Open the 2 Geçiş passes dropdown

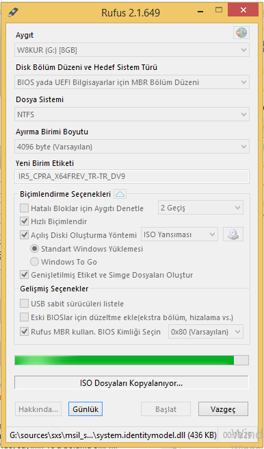200,208
